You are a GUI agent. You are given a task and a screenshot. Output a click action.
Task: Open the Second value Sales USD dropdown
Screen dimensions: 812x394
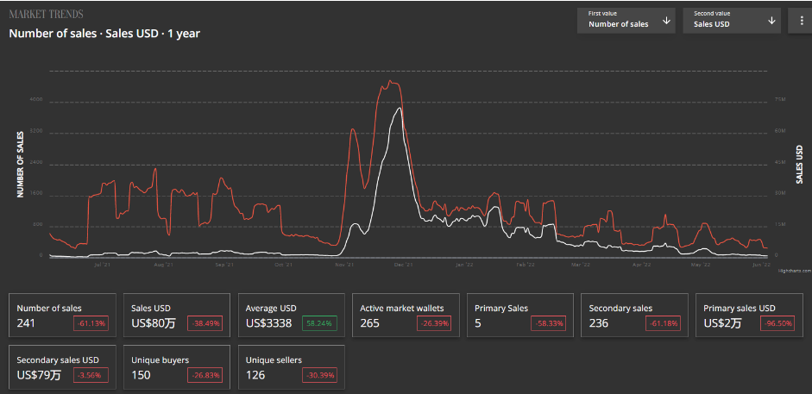[x=732, y=21]
